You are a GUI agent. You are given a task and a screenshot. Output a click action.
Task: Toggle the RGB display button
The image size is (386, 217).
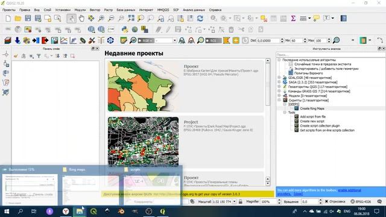click(x=146, y=40)
